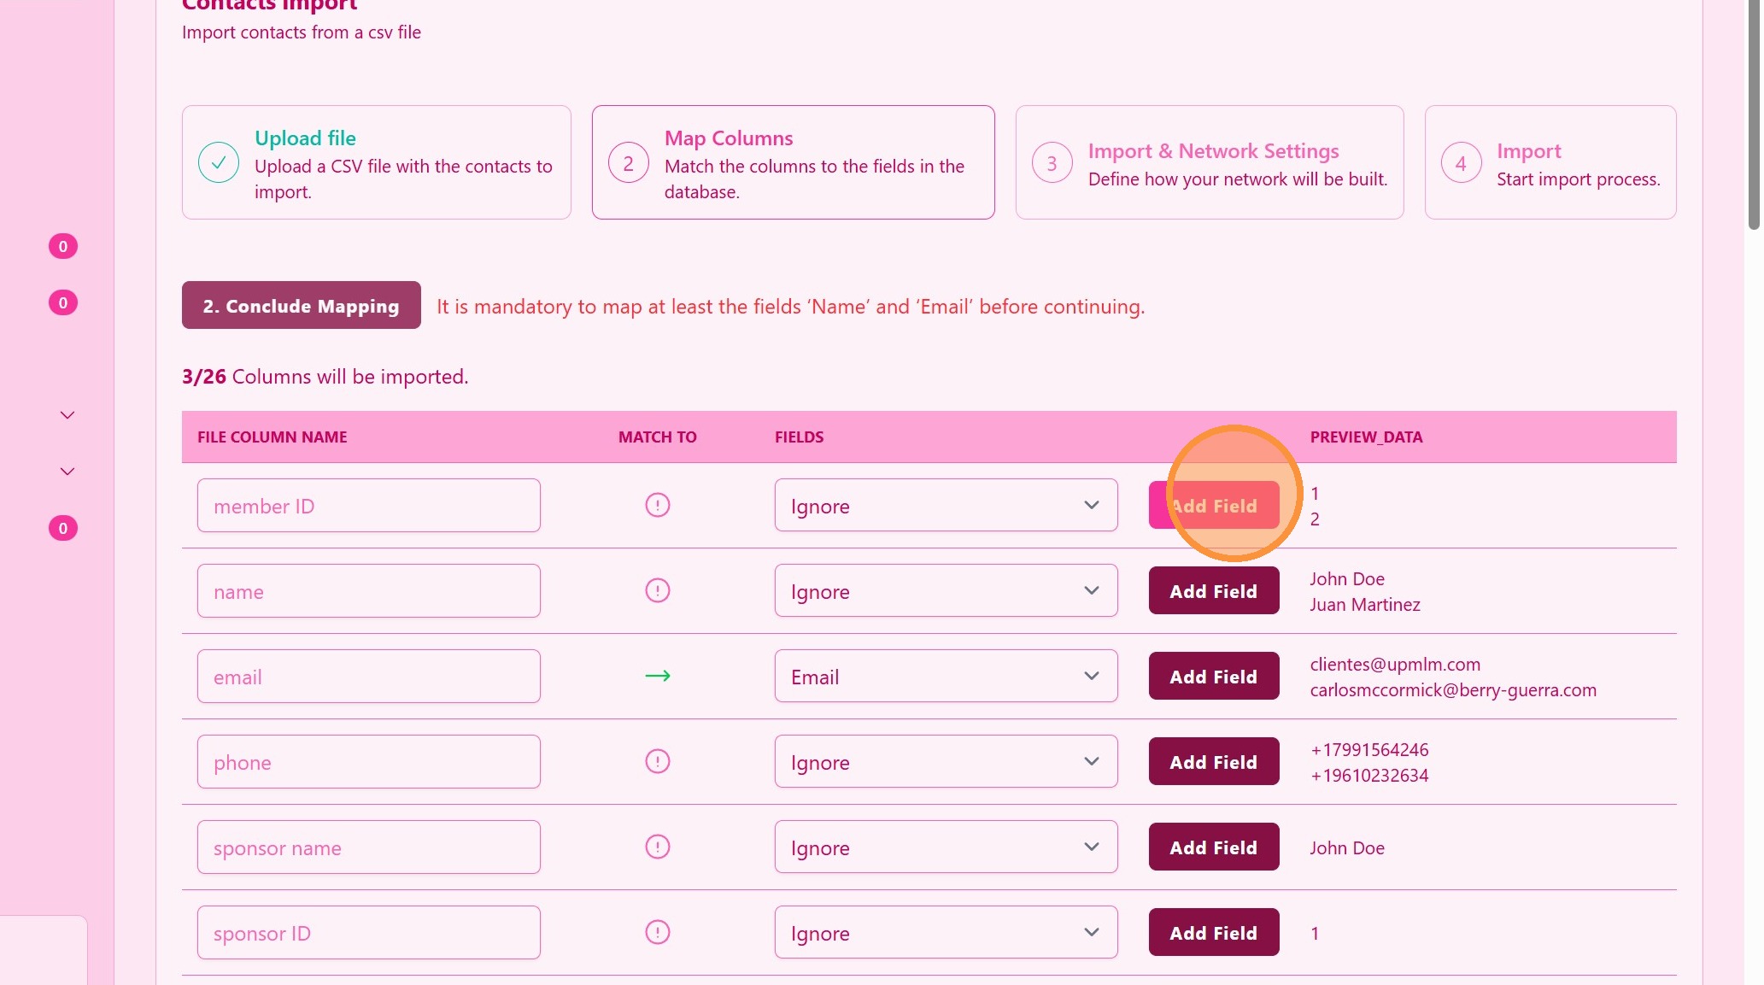1764x985 pixels.
Task: Click the 2. Conclude Mapping button
Action: 301,305
